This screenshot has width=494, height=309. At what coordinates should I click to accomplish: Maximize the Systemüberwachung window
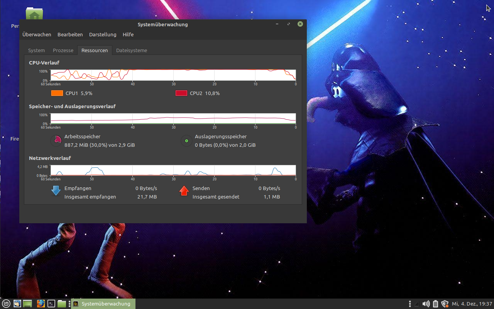tap(289, 24)
